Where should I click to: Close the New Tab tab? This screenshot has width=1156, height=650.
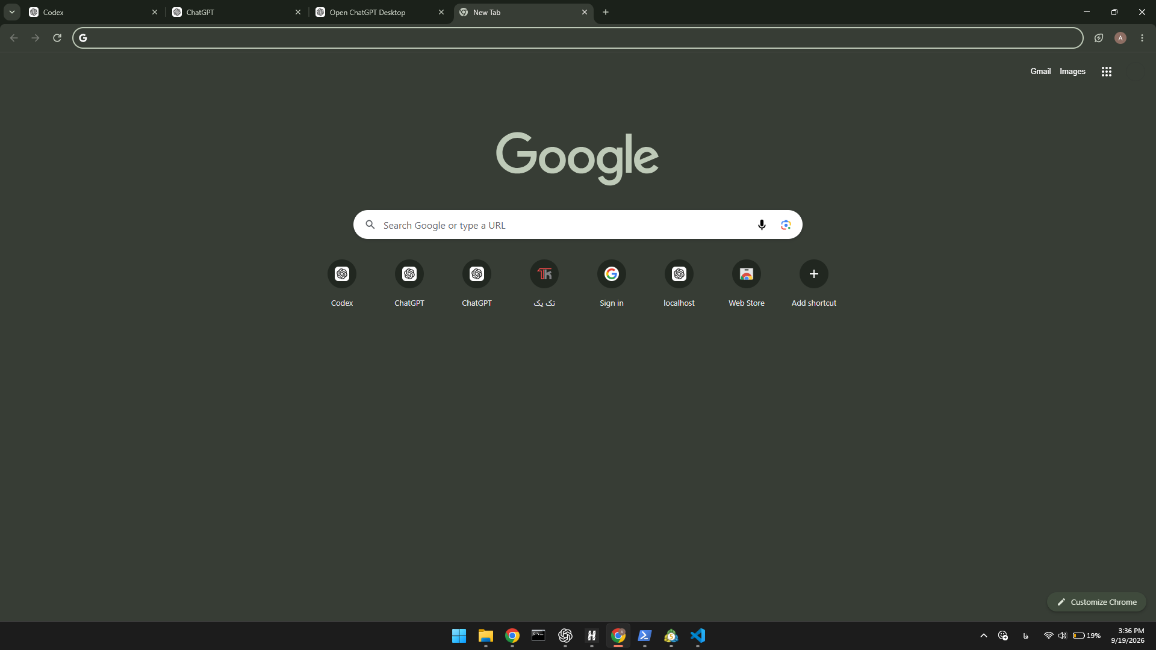tap(585, 12)
